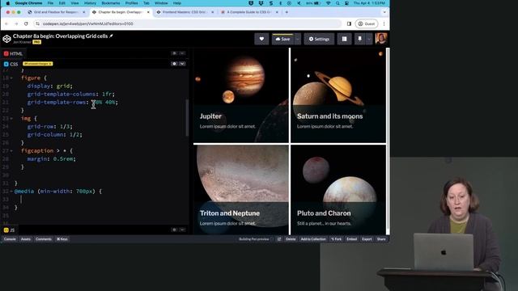Click the Chrome back arrow

(6, 23)
